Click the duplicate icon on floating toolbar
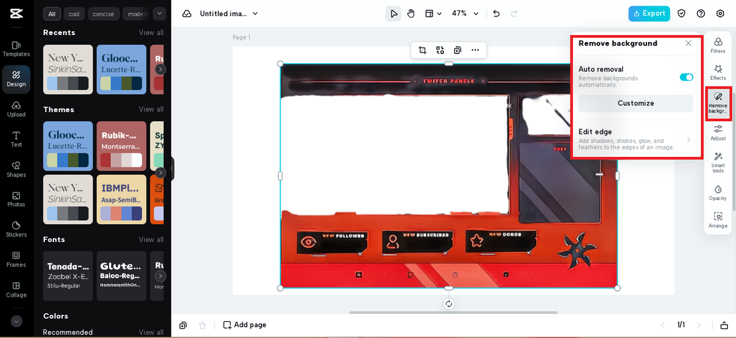Viewport: 736px width, 338px height. 458,50
